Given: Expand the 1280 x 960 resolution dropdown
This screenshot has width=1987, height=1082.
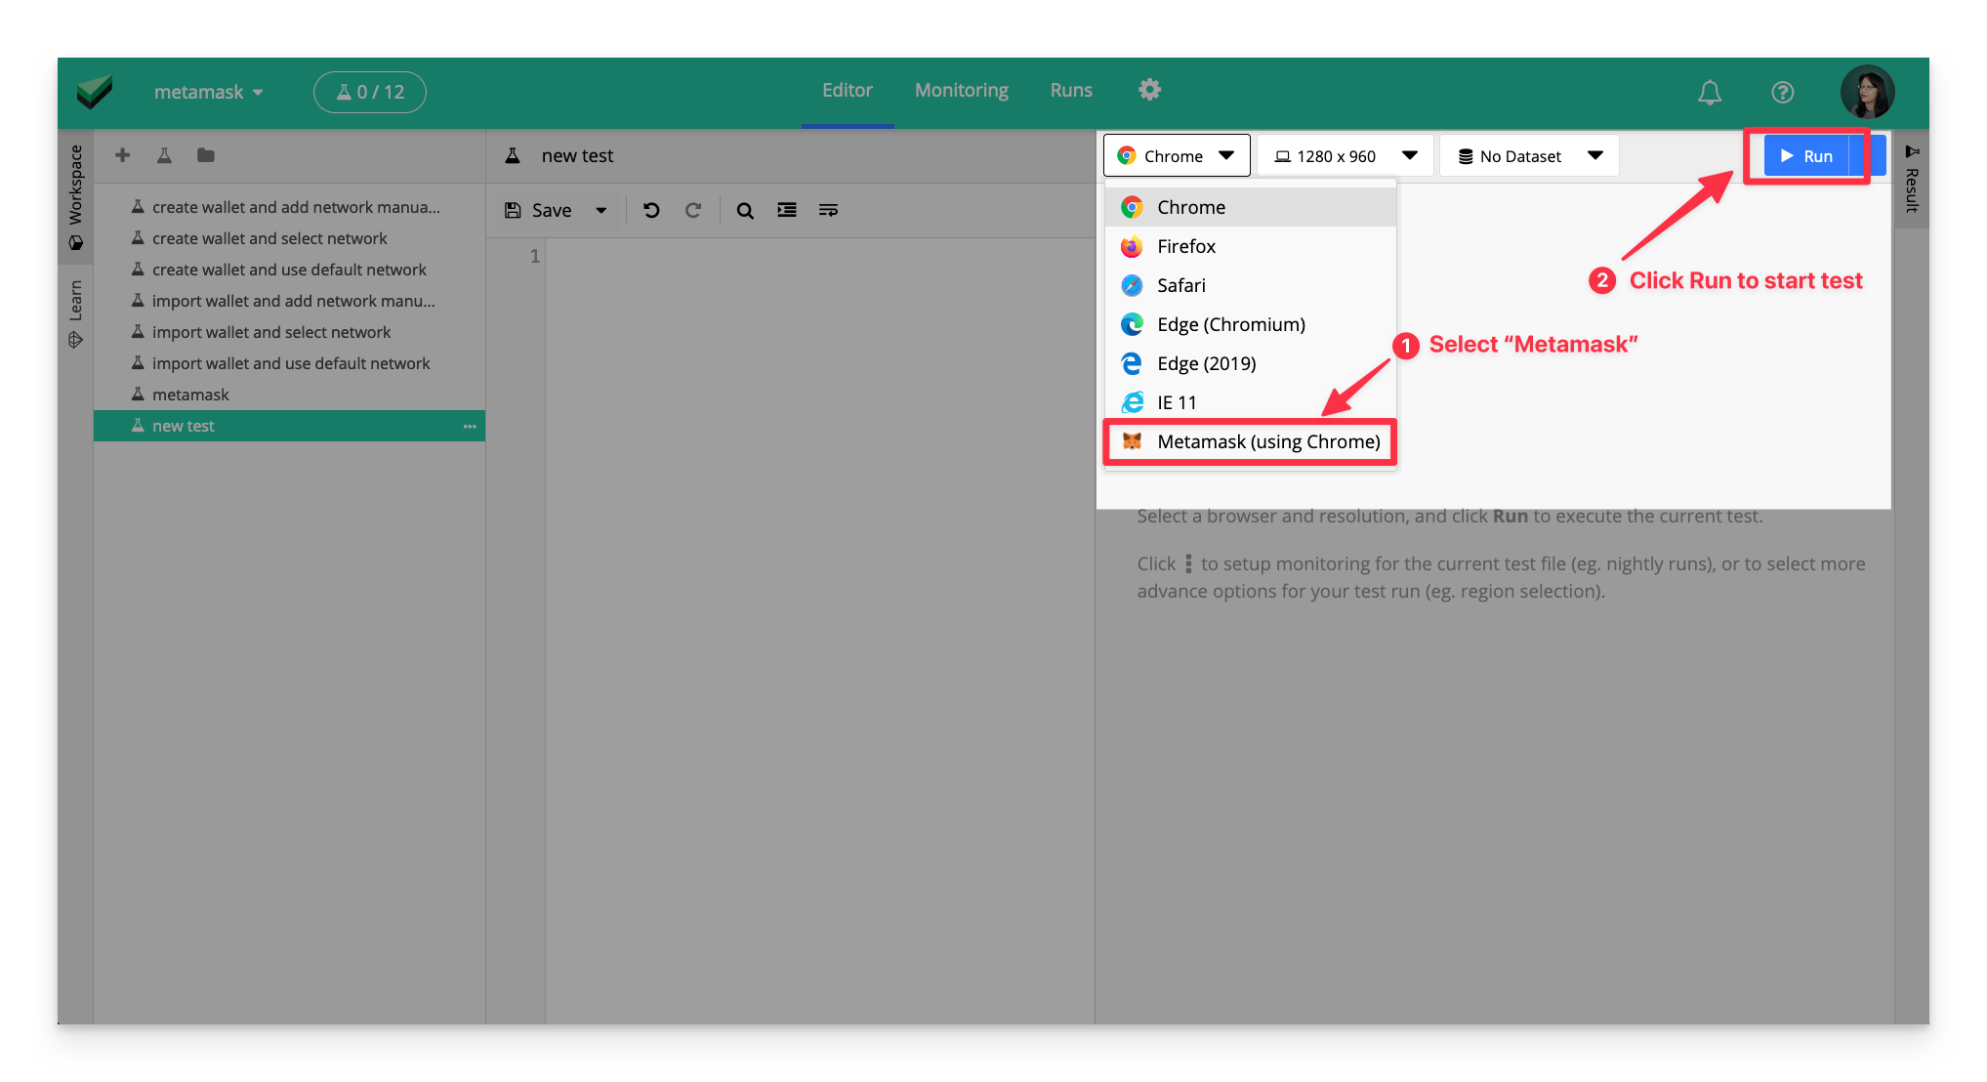Looking at the screenshot, I should 1345,156.
